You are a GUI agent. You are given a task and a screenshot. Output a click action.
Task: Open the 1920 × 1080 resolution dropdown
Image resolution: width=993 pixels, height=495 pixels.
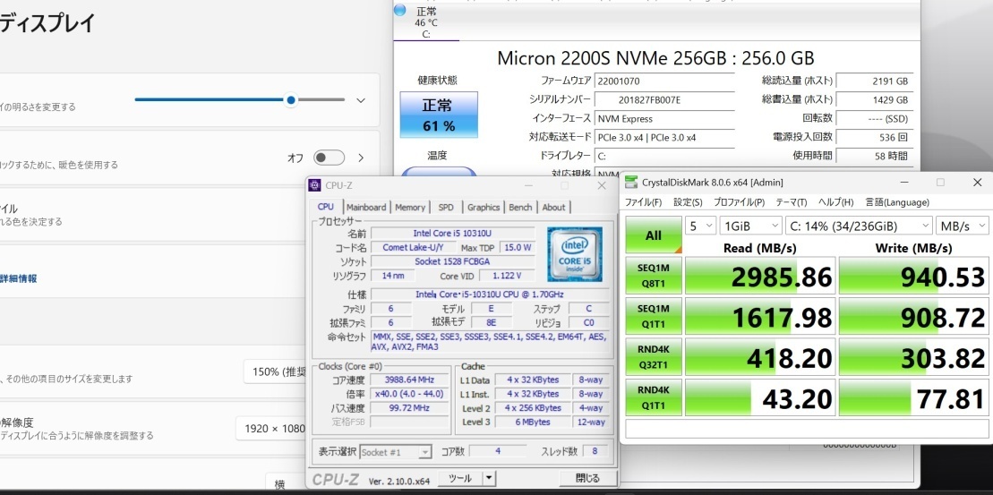tap(272, 429)
